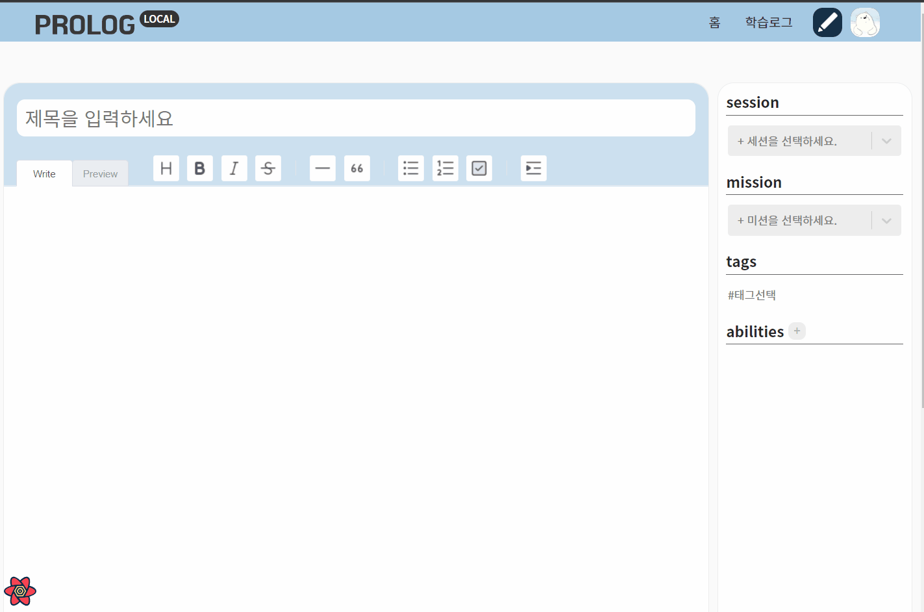Add an ability with the plus button
Screen dimensions: 924x612
point(797,331)
